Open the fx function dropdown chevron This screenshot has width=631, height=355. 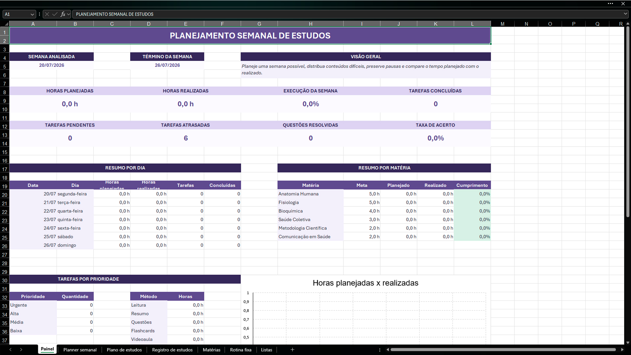[68, 14]
